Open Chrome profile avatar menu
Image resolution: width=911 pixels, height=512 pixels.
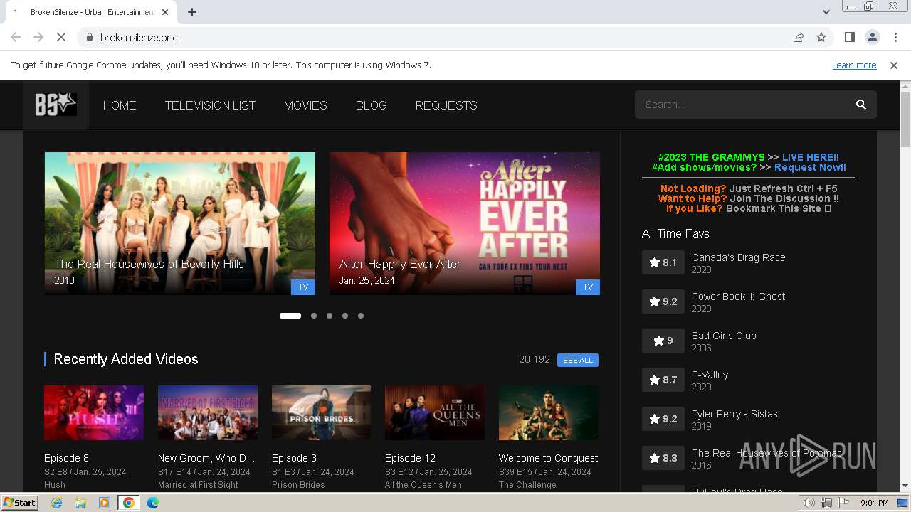click(x=872, y=37)
